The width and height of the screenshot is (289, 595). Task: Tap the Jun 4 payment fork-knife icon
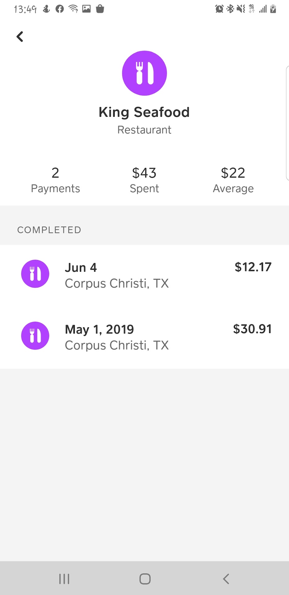[x=35, y=274]
